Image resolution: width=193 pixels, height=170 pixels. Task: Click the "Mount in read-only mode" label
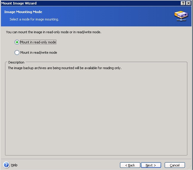(38, 42)
